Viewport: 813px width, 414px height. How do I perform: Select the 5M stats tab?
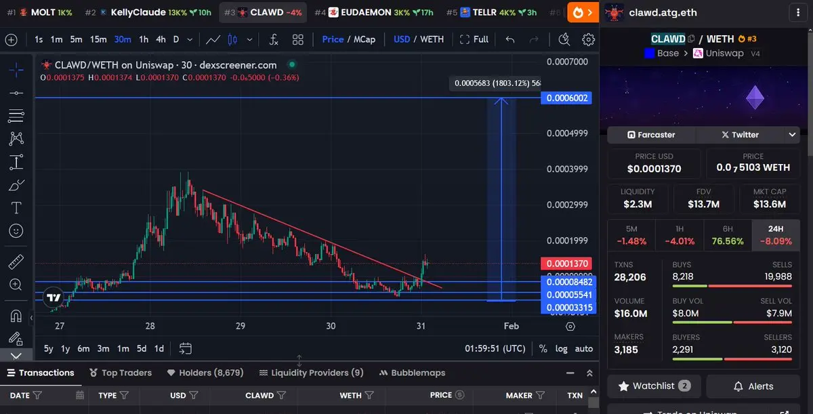point(631,234)
